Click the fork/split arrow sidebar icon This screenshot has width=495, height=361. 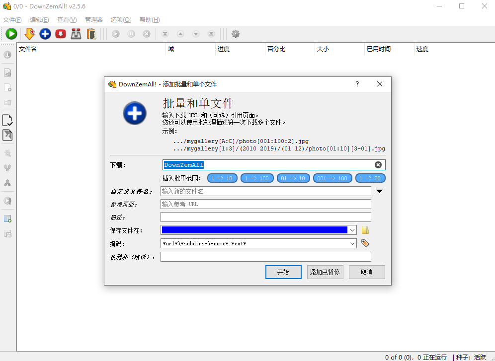[7, 168]
